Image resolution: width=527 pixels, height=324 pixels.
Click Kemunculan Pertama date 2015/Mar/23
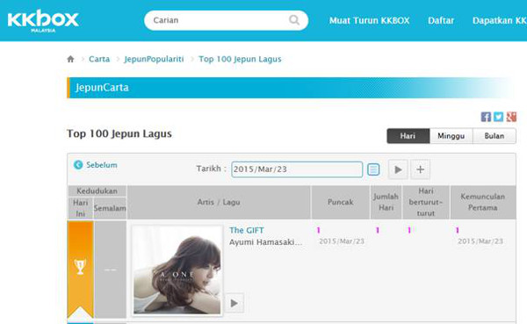click(480, 241)
